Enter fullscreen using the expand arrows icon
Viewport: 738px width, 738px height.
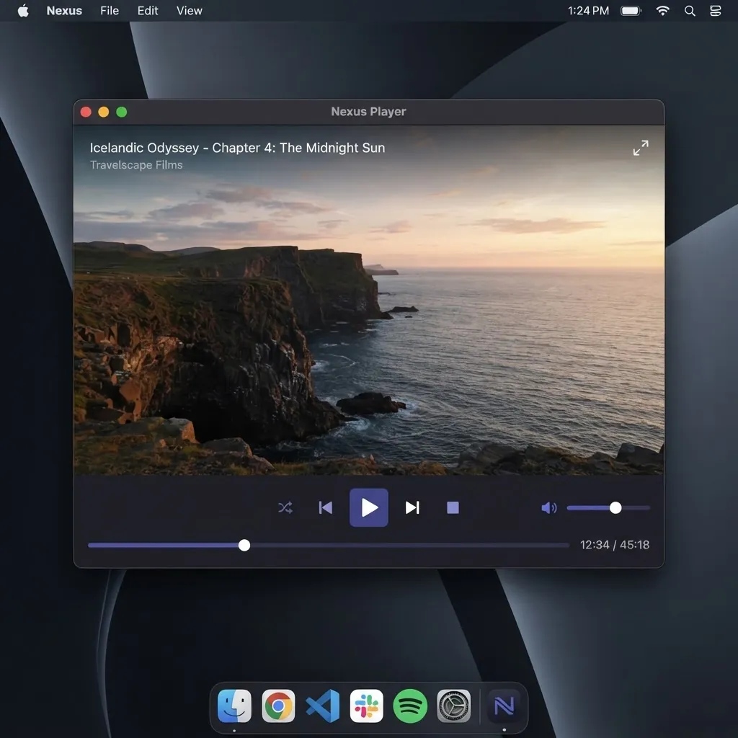(x=641, y=148)
